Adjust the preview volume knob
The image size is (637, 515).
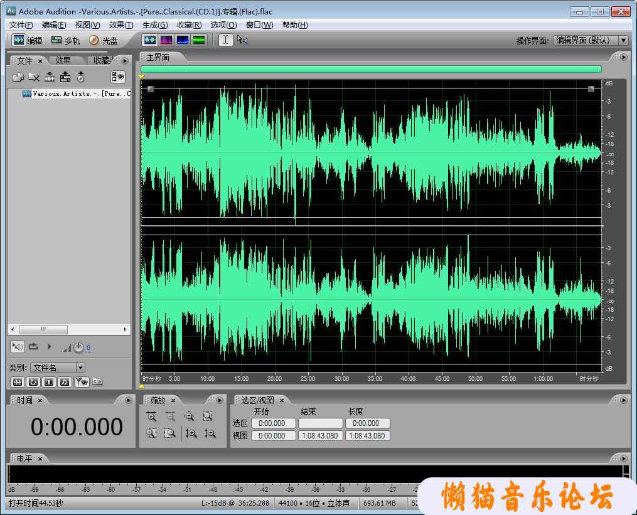tap(78, 348)
